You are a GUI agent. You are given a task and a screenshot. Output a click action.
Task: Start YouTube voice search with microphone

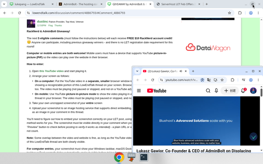coord(216,91)
